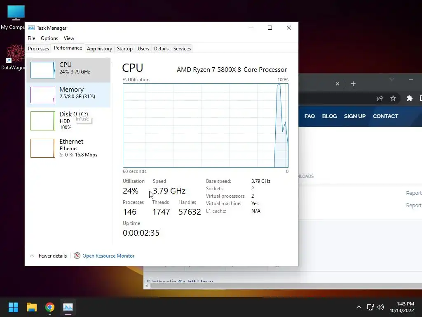Select the Performance tab

point(68,48)
